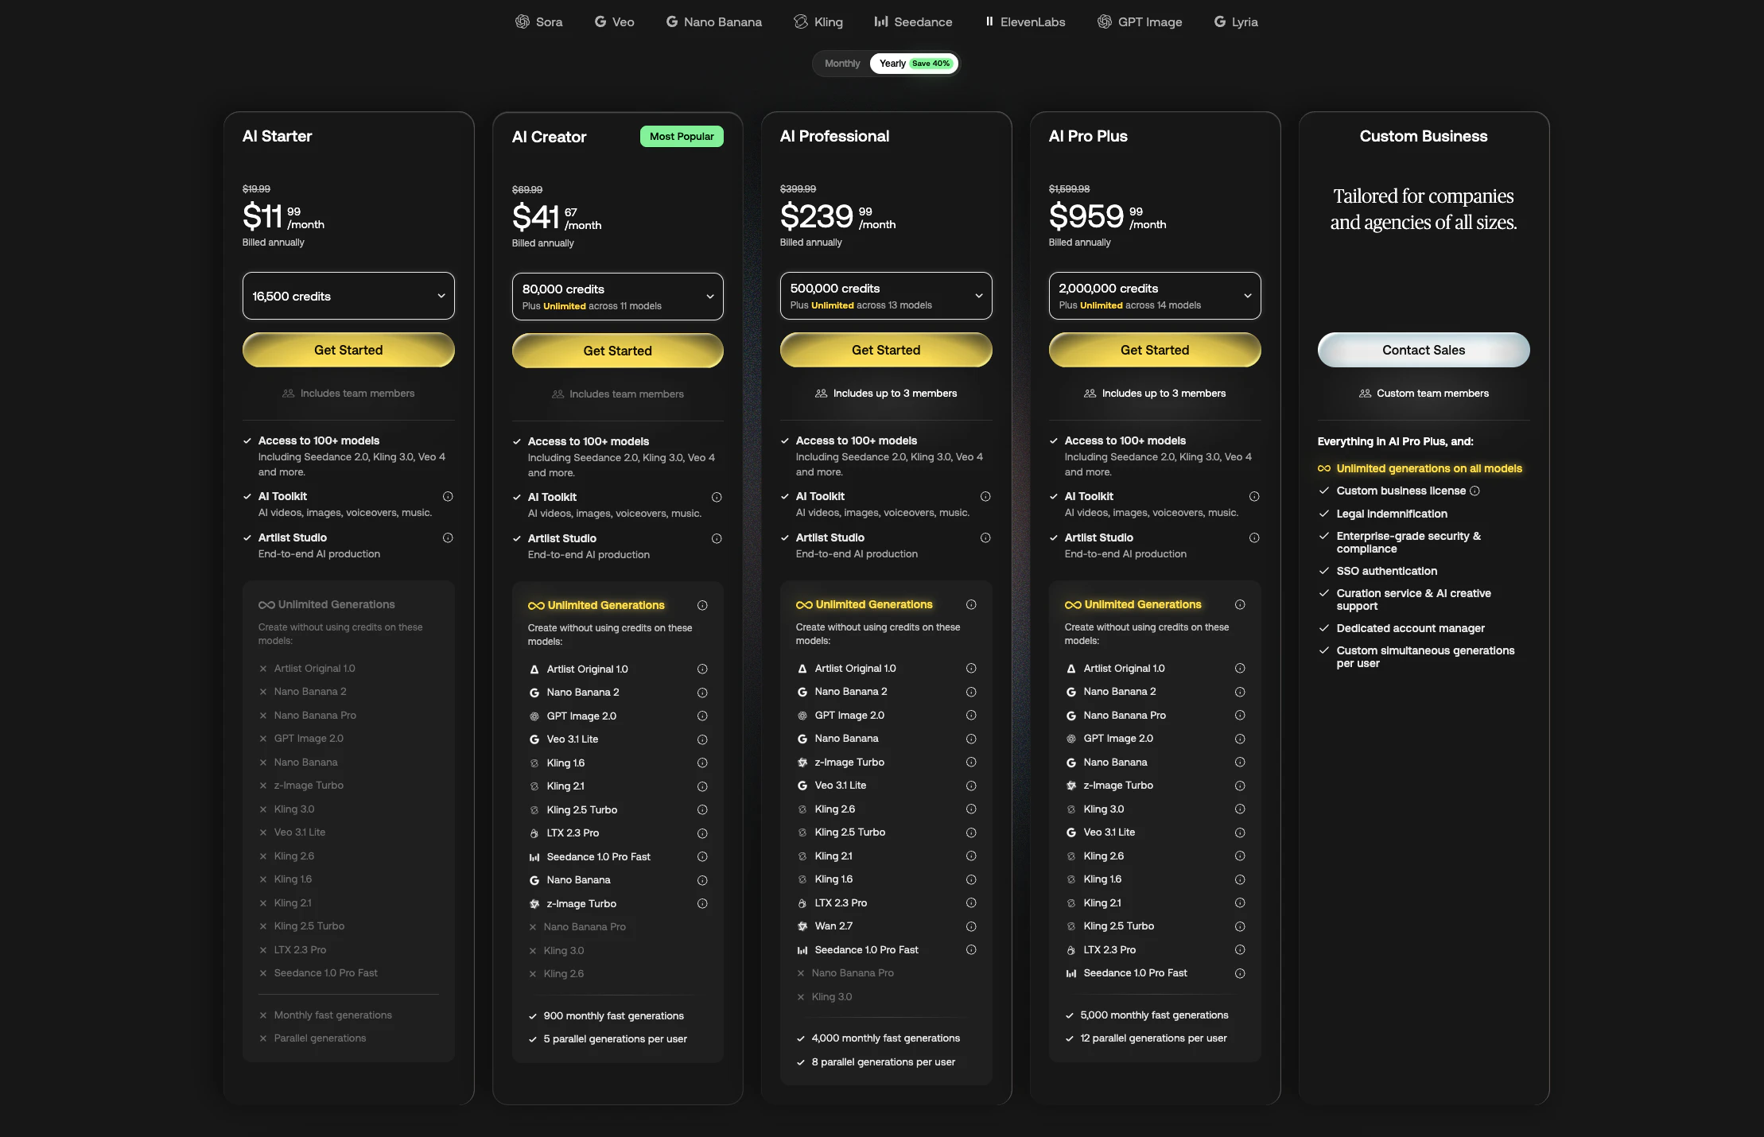Click "4,000 monthly fast generations" text
This screenshot has width=1764, height=1137.
click(x=886, y=1038)
